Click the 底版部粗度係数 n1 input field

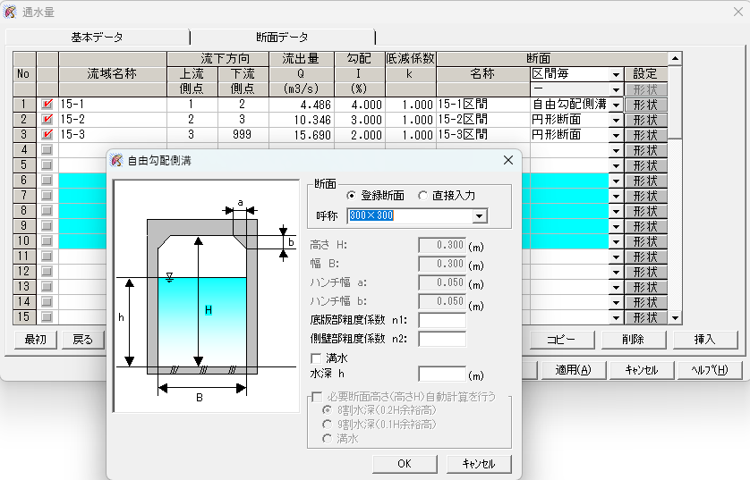click(x=441, y=321)
